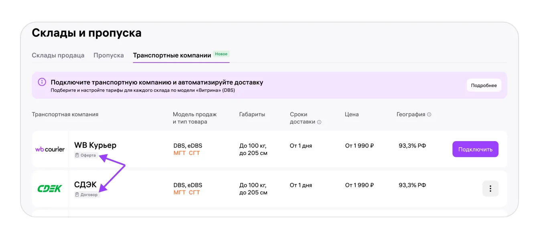The image size is (539, 239).
Task: Click Модель продаж и тип товара header
Action: pyautogui.click(x=195, y=118)
